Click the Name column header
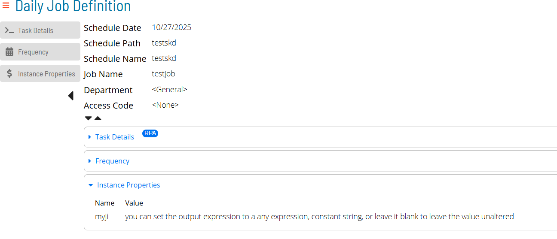The image size is (557, 239). pos(104,203)
